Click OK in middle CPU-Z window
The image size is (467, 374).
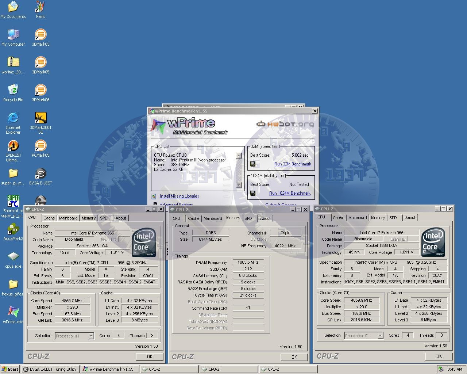(x=294, y=357)
